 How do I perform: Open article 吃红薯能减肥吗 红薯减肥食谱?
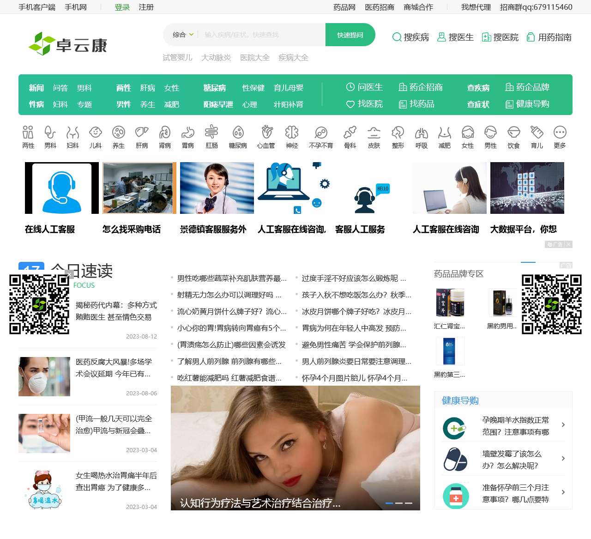pyautogui.click(x=229, y=378)
